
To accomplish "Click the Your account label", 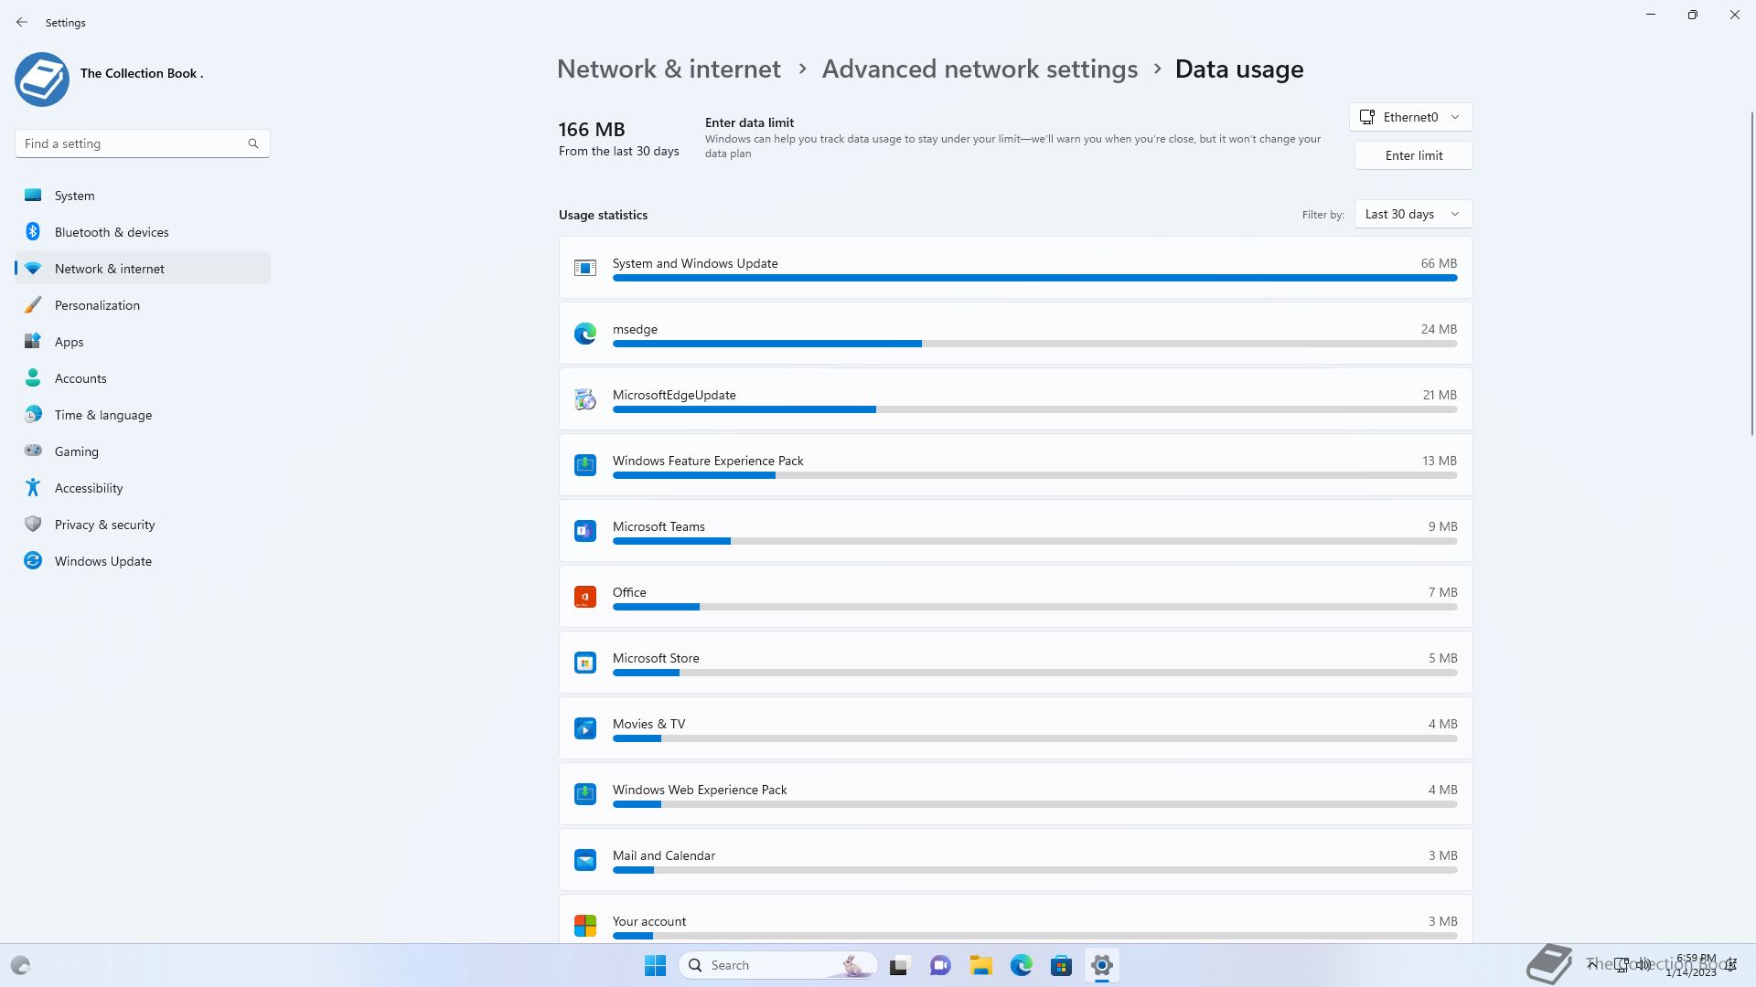I will click(x=649, y=921).
